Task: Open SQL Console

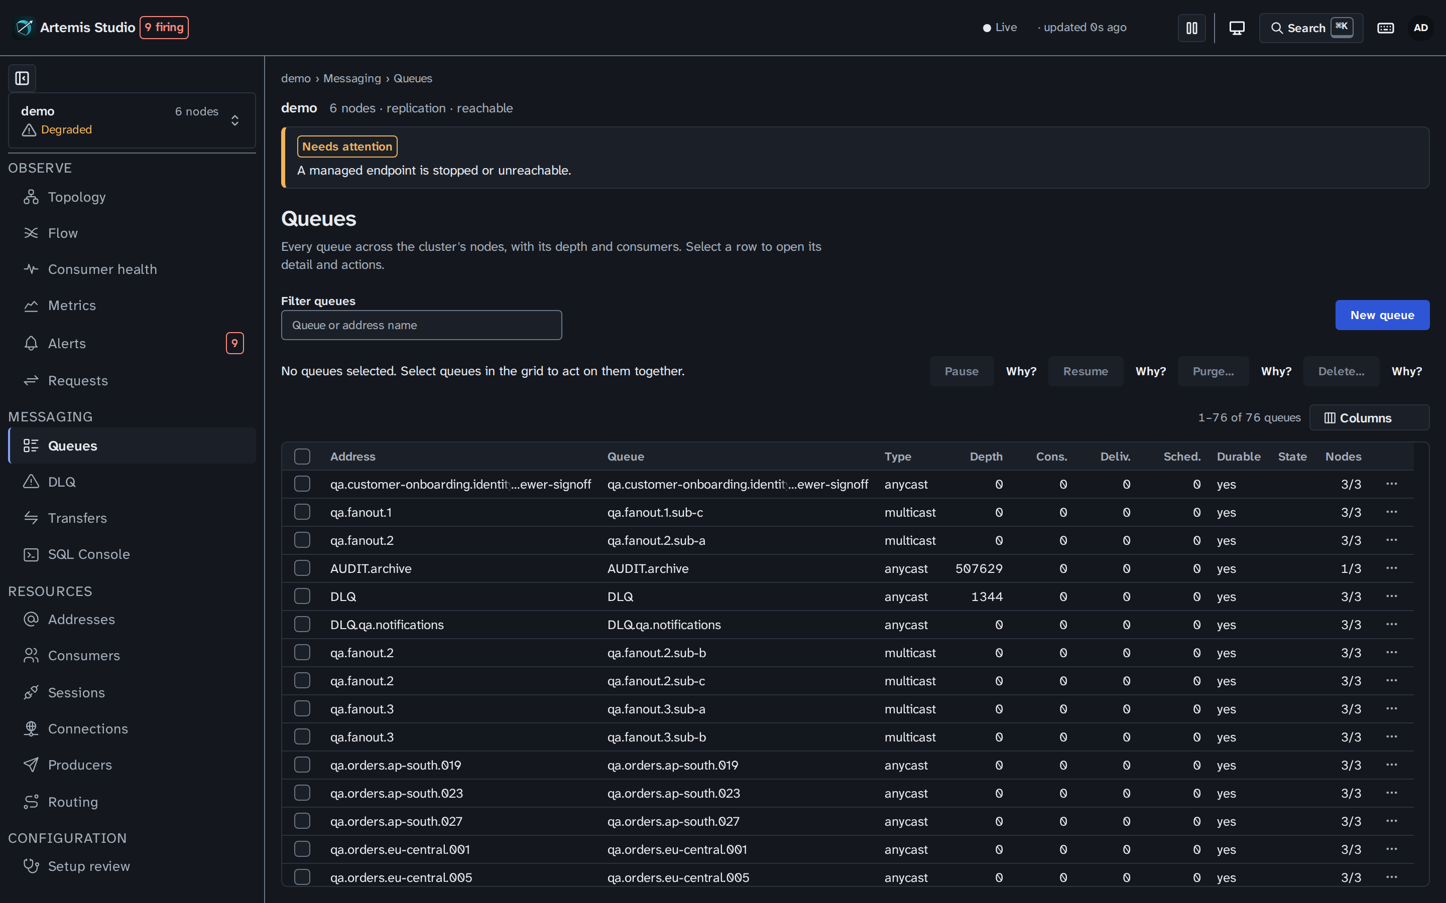Action: [132, 554]
